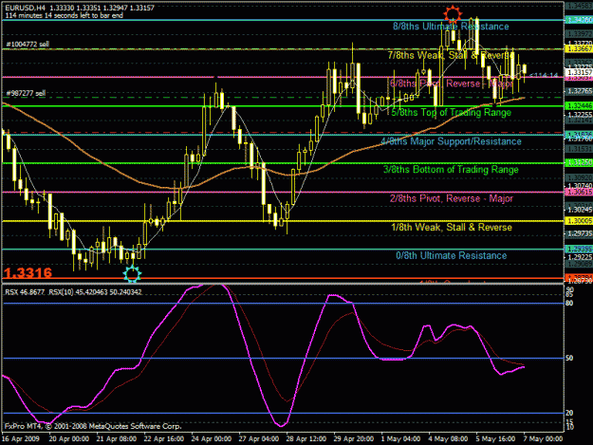Click the RSX level 80 scale label
The height and width of the screenshot is (445, 593).
pyautogui.click(x=569, y=304)
